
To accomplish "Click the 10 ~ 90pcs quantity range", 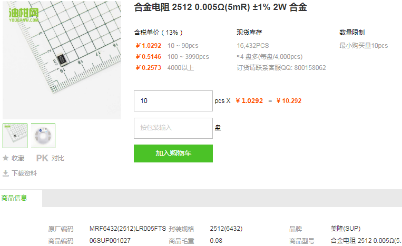I will (183, 46).
